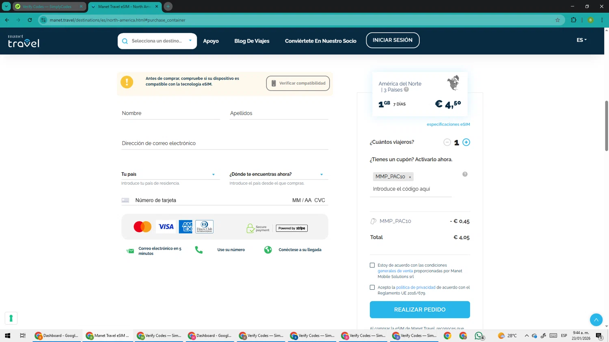Click the Secure payment badge

coord(258,229)
